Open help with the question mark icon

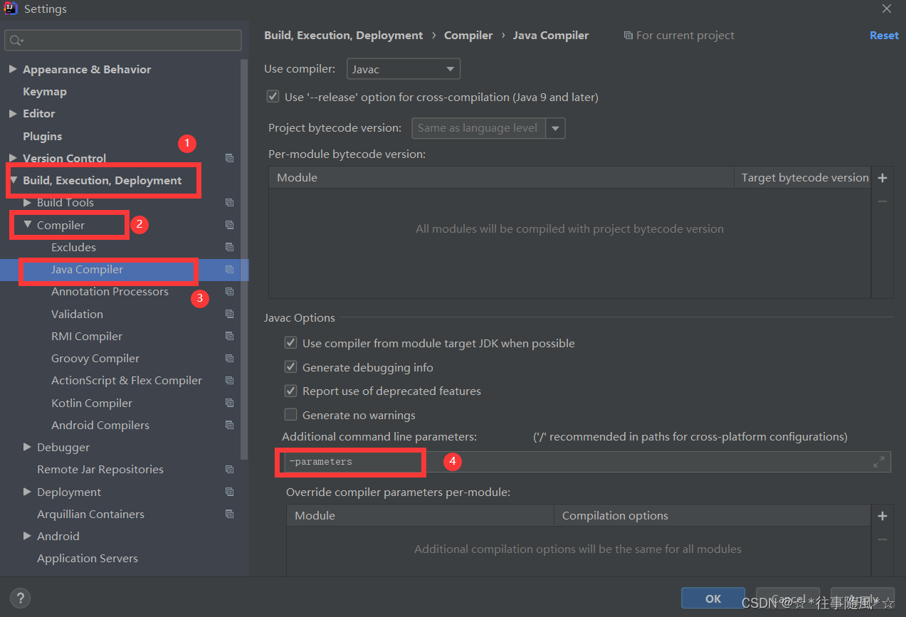[x=20, y=598]
